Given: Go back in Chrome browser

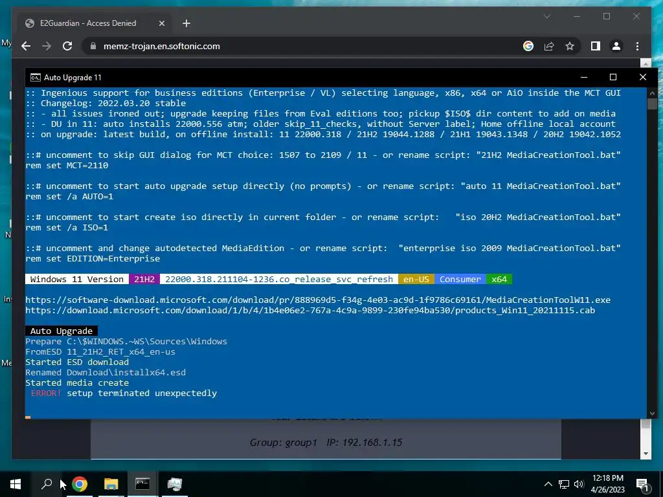Looking at the screenshot, I should click(x=26, y=46).
